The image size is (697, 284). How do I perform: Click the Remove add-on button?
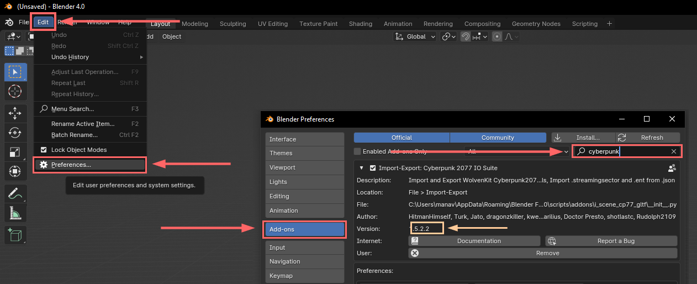(x=542, y=253)
